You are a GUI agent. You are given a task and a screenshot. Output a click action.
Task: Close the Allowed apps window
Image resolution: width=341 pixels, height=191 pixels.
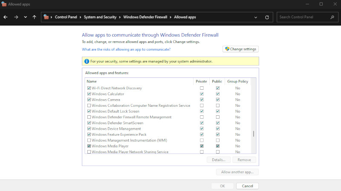pyautogui.click(x=335, y=4)
